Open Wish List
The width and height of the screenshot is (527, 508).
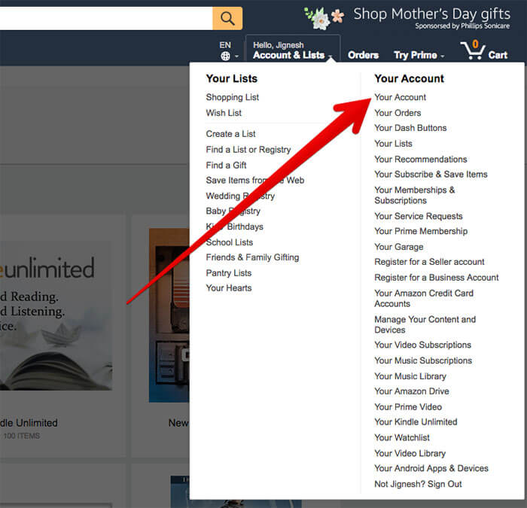pos(224,113)
